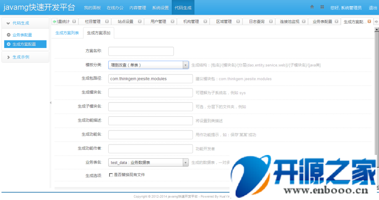Screen dimensions: 379x200
Task: Close the 业务表配置 tab
Action: pos(336,21)
